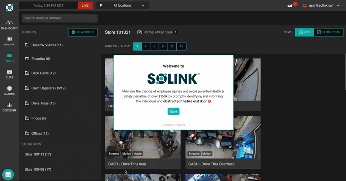Click Streams tag on Drive Thru Overhead
Viewport: 346px width, 181px height.
click(x=194, y=154)
